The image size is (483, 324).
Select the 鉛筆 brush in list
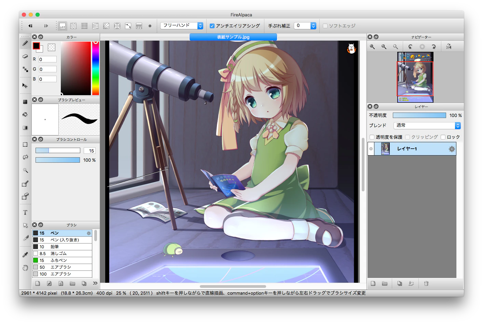[x=62, y=247]
